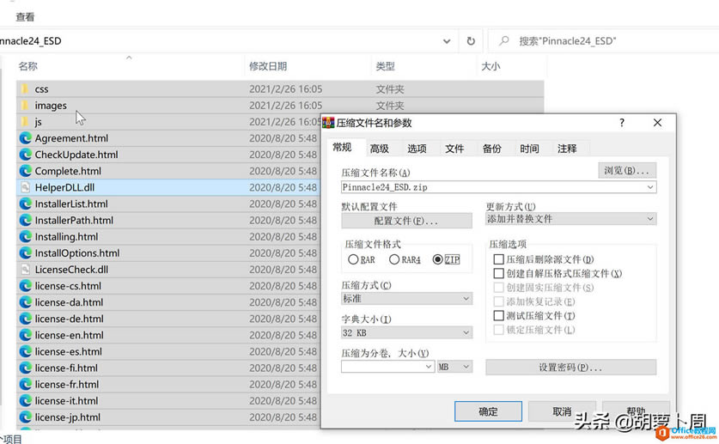719x444 pixels.
Task: Switch to the 备份 tab
Action: pos(492,149)
